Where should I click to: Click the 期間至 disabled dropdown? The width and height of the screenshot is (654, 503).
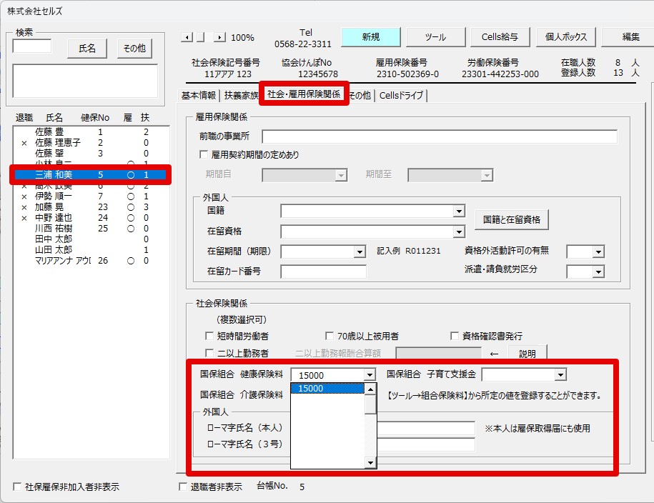pyautogui.click(x=450, y=175)
